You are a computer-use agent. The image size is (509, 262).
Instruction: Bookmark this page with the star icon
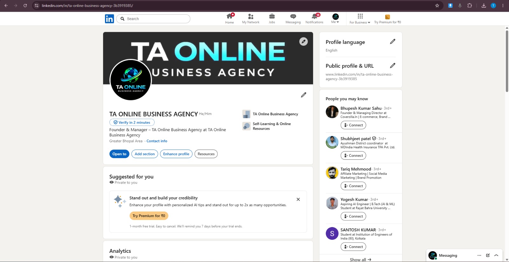(437, 5)
